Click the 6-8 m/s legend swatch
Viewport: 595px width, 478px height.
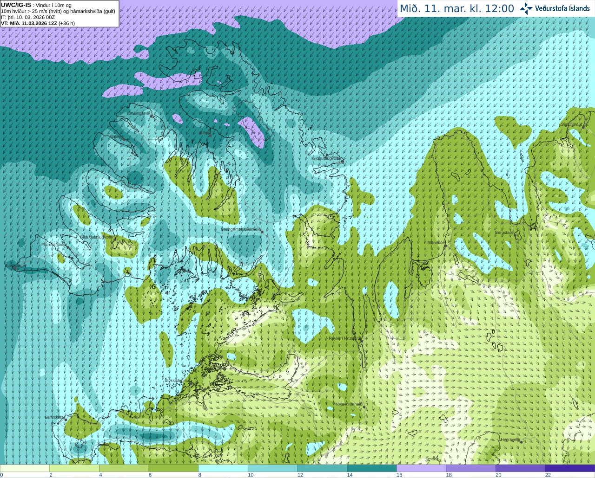click(x=173, y=468)
